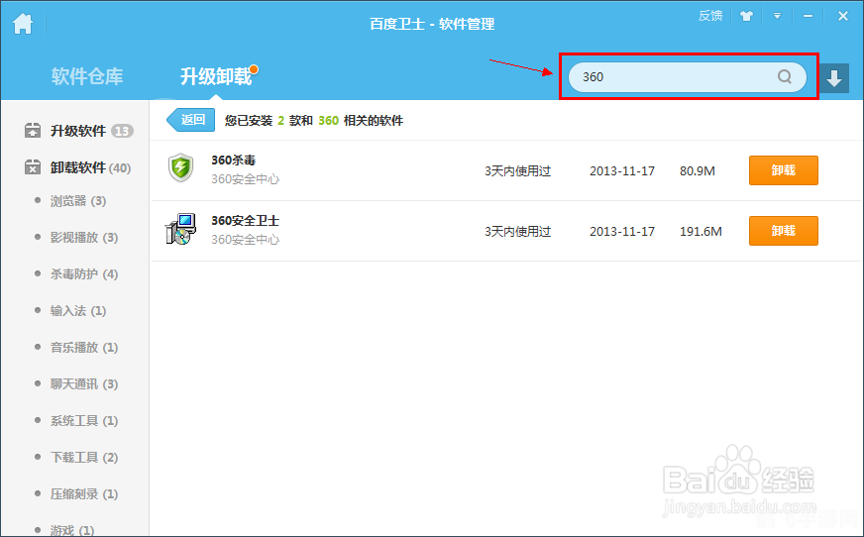Select the 系统工具 (1) category

click(x=84, y=421)
